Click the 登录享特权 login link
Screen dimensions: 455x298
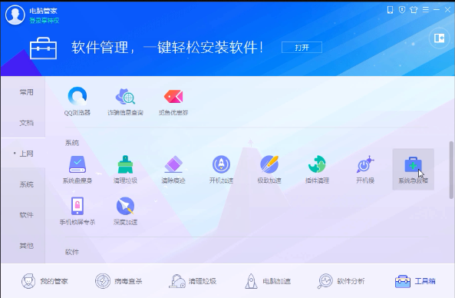coord(44,21)
